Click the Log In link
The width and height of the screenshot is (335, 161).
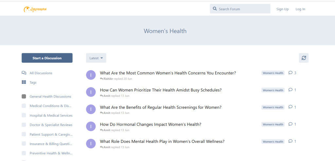[300, 9]
